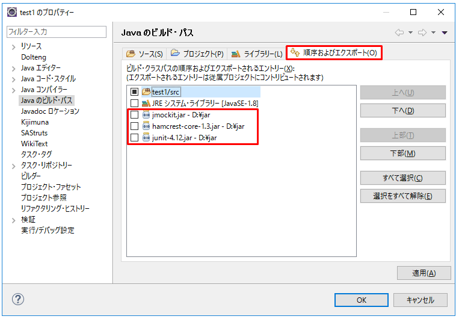Screen dimensions: 459x319
Task: Select the hamcrest-core-1.3.jar entry text
Action: pos(198,126)
